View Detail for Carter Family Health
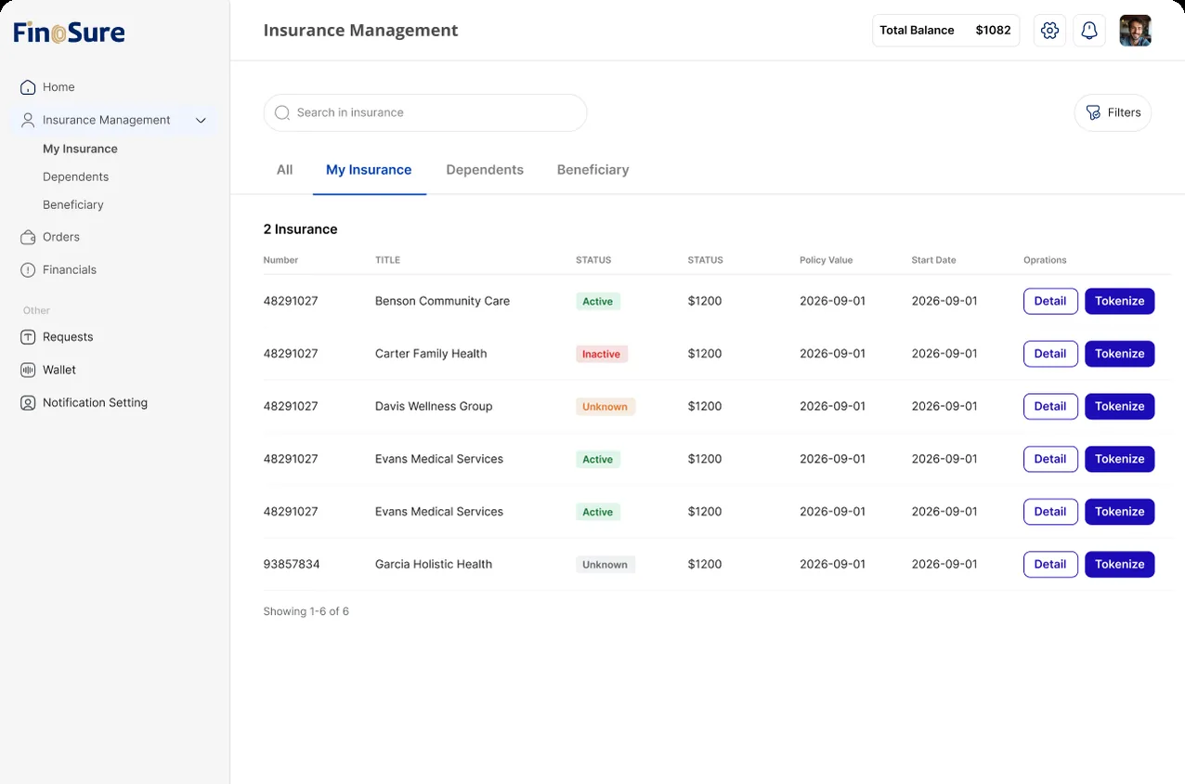Viewport: 1185px width, 784px height. (1050, 354)
